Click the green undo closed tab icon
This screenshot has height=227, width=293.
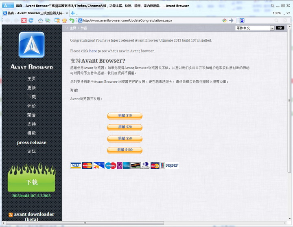point(72,20)
